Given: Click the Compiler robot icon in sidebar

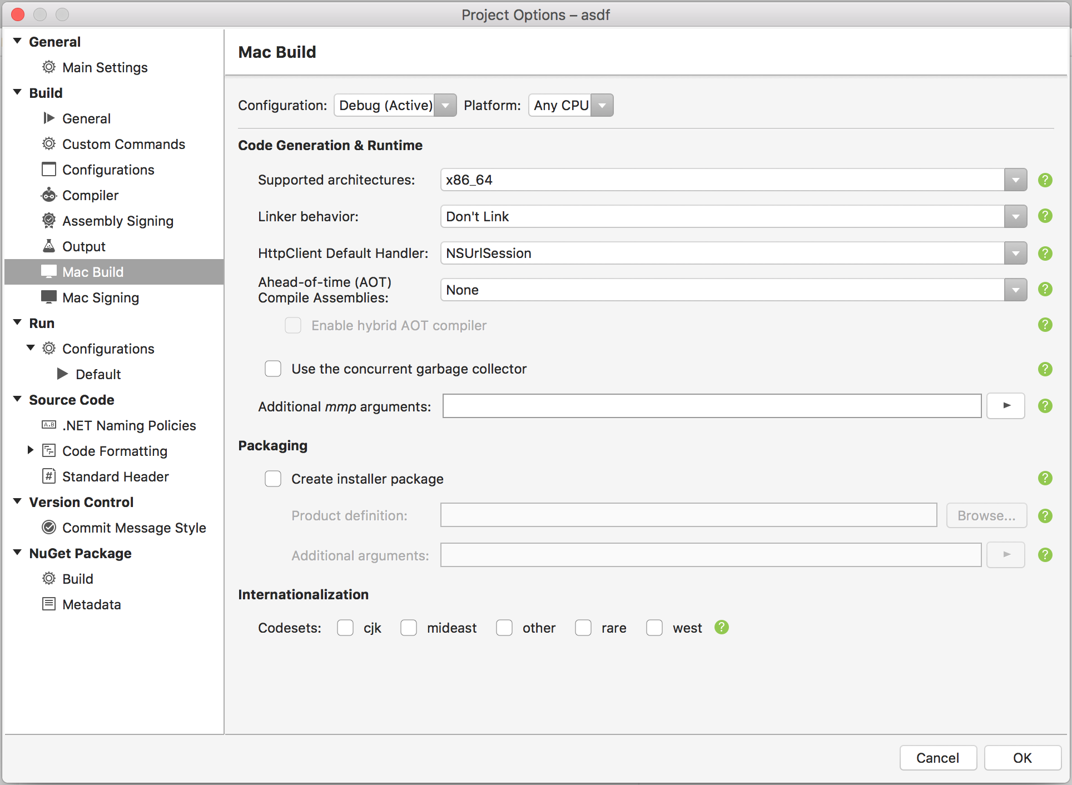Looking at the screenshot, I should (x=49, y=195).
